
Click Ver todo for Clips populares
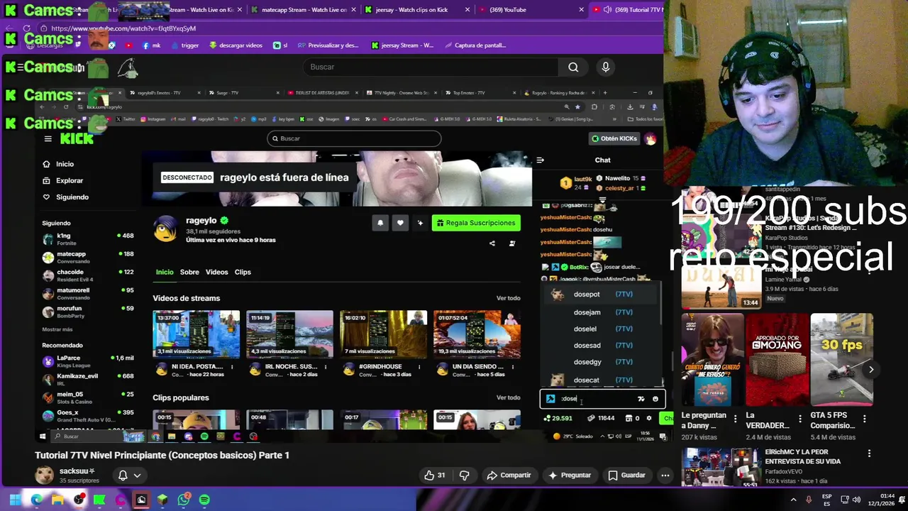pyautogui.click(x=508, y=397)
